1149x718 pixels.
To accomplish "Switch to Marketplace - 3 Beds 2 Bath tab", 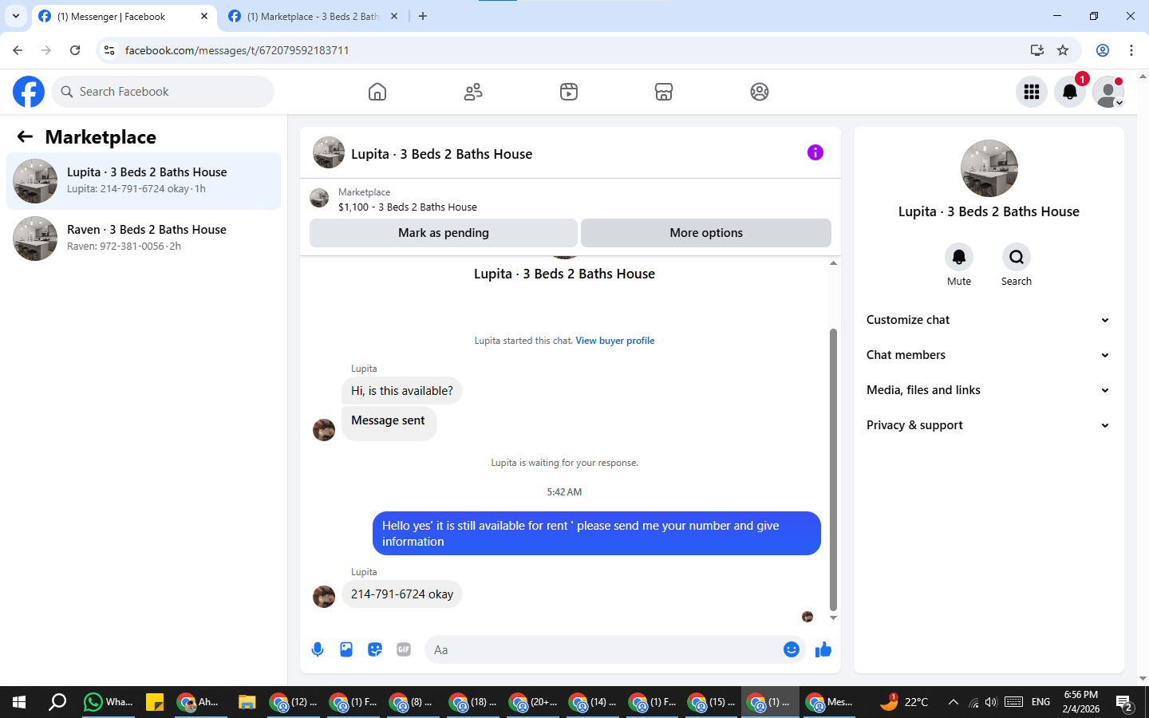I will point(313,16).
